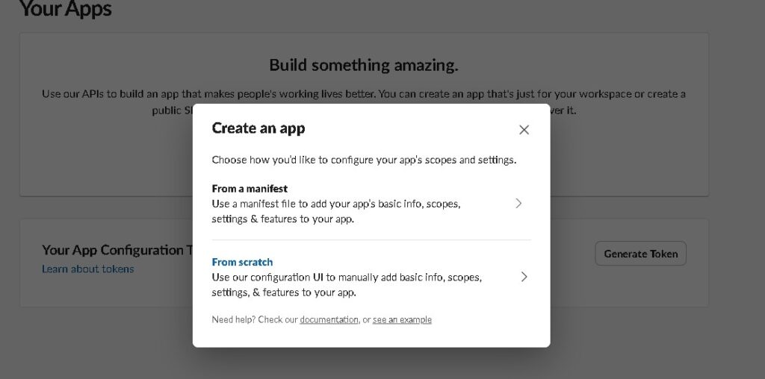Close the Create an app dialog

coord(524,130)
